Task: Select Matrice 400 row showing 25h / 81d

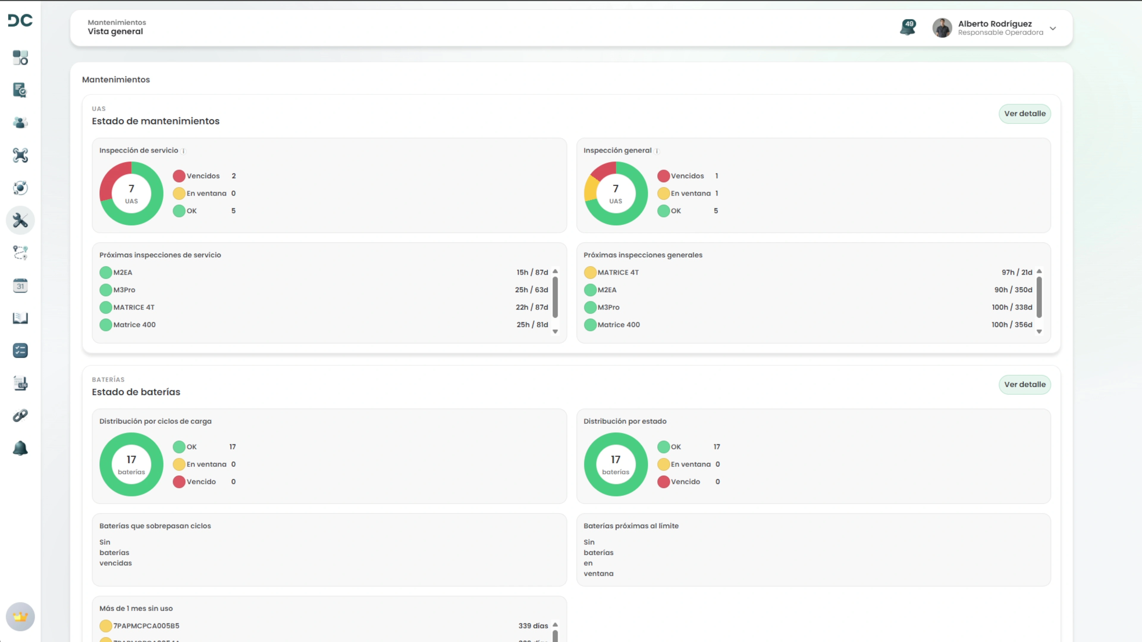Action: click(324, 325)
